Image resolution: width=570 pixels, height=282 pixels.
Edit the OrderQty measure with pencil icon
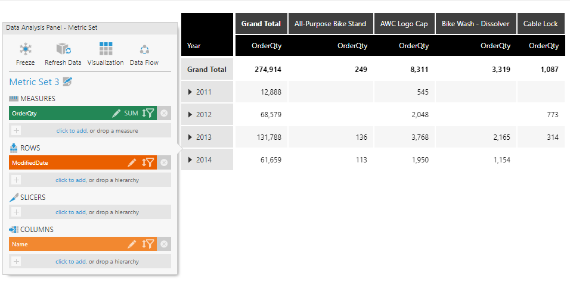(116, 113)
